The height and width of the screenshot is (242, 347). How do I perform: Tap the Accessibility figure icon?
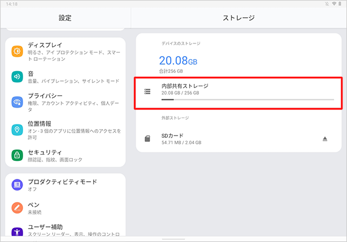coord(17,232)
